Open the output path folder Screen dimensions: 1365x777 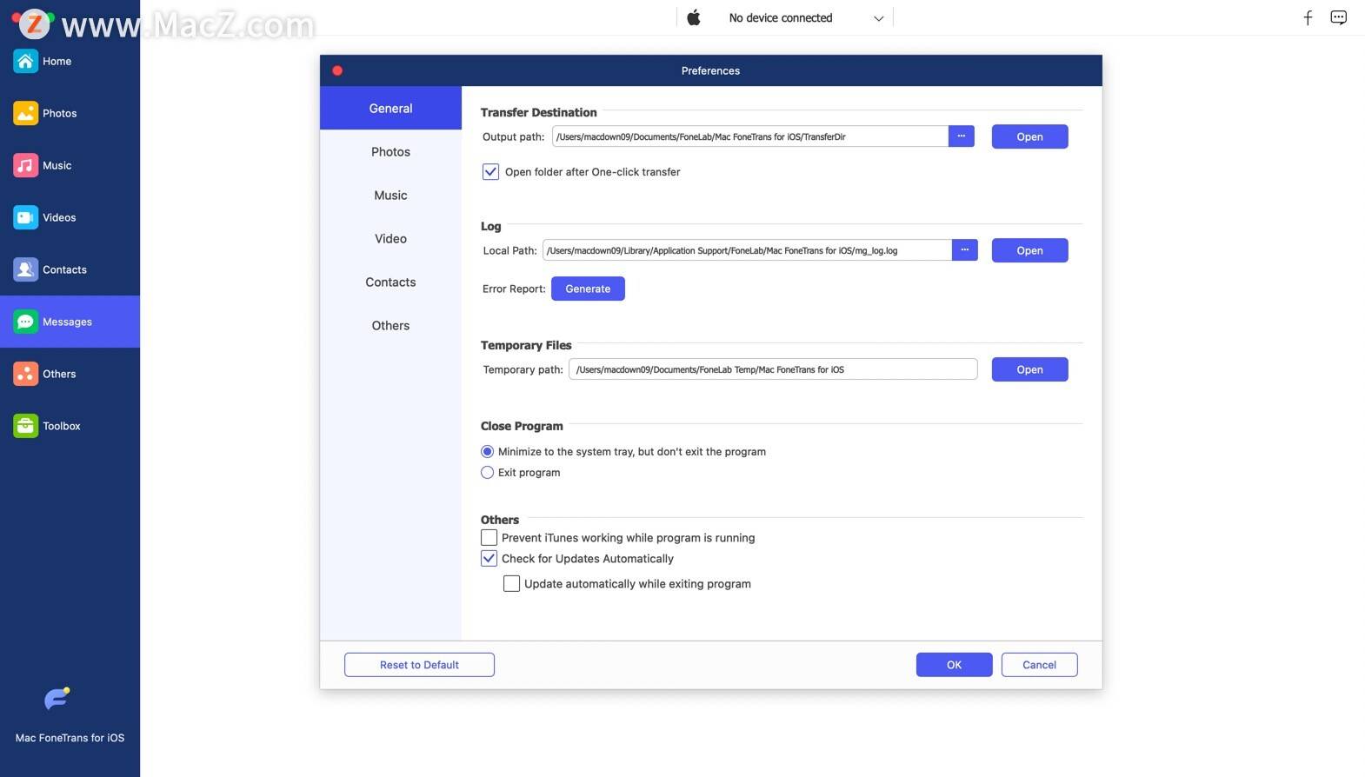point(1029,136)
